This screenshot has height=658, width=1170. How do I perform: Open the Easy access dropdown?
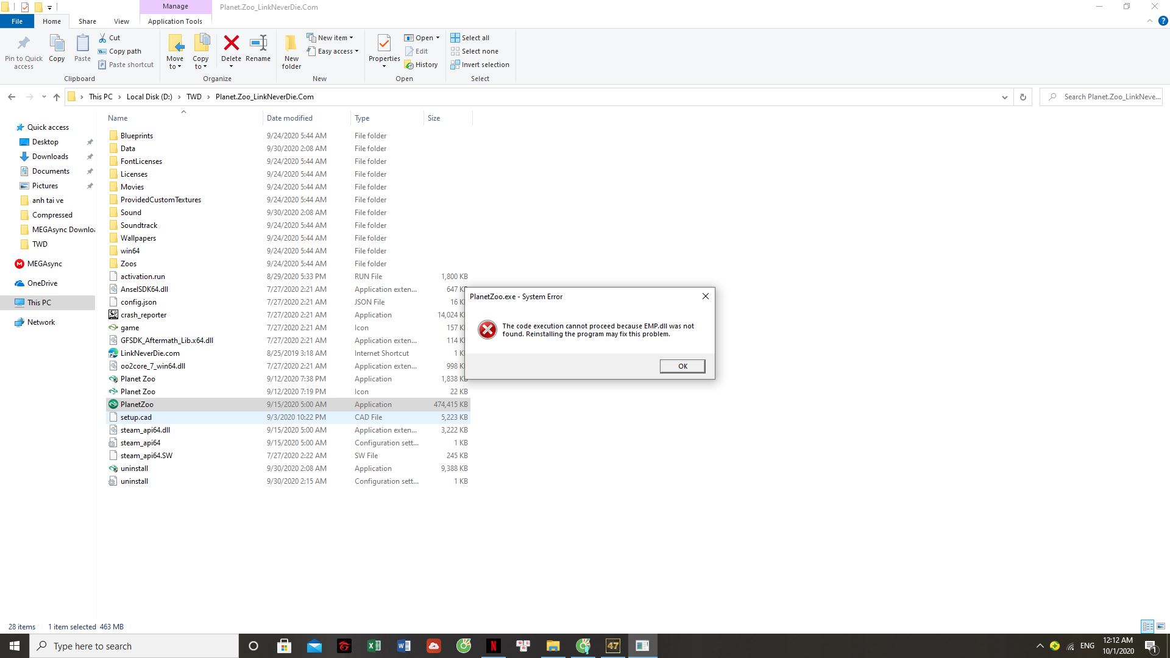333,51
